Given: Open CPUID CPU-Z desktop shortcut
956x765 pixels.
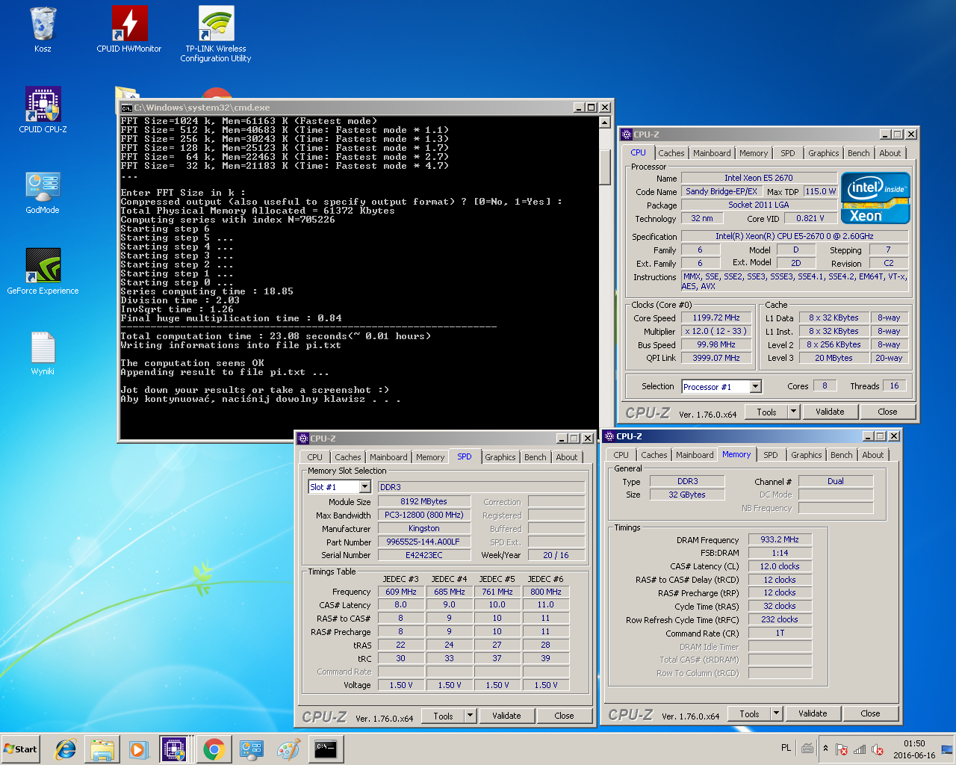Looking at the screenshot, I should coord(43,110).
